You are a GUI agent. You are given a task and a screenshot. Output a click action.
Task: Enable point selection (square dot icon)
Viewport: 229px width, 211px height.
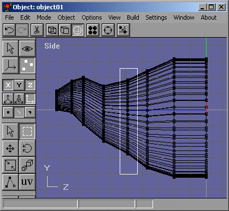click(8, 112)
